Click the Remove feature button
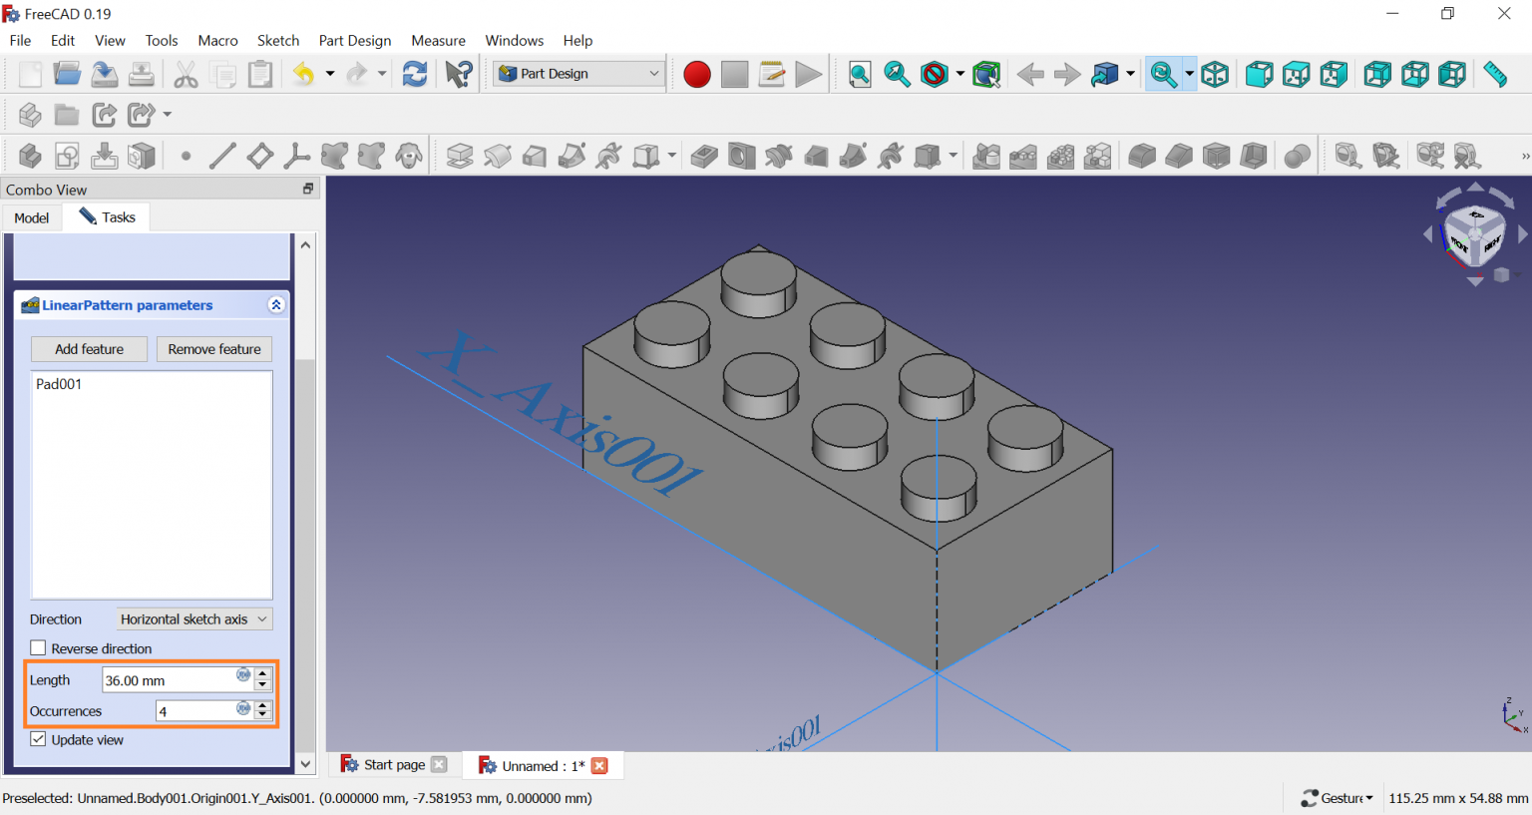This screenshot has height=815, width=1532. pos(214,349)
